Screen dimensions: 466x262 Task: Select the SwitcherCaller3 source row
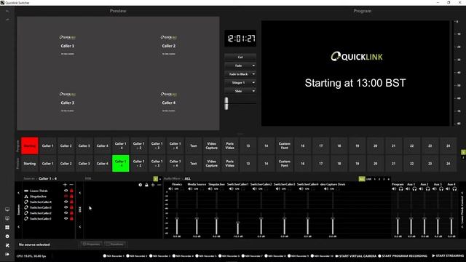[41, 207]
